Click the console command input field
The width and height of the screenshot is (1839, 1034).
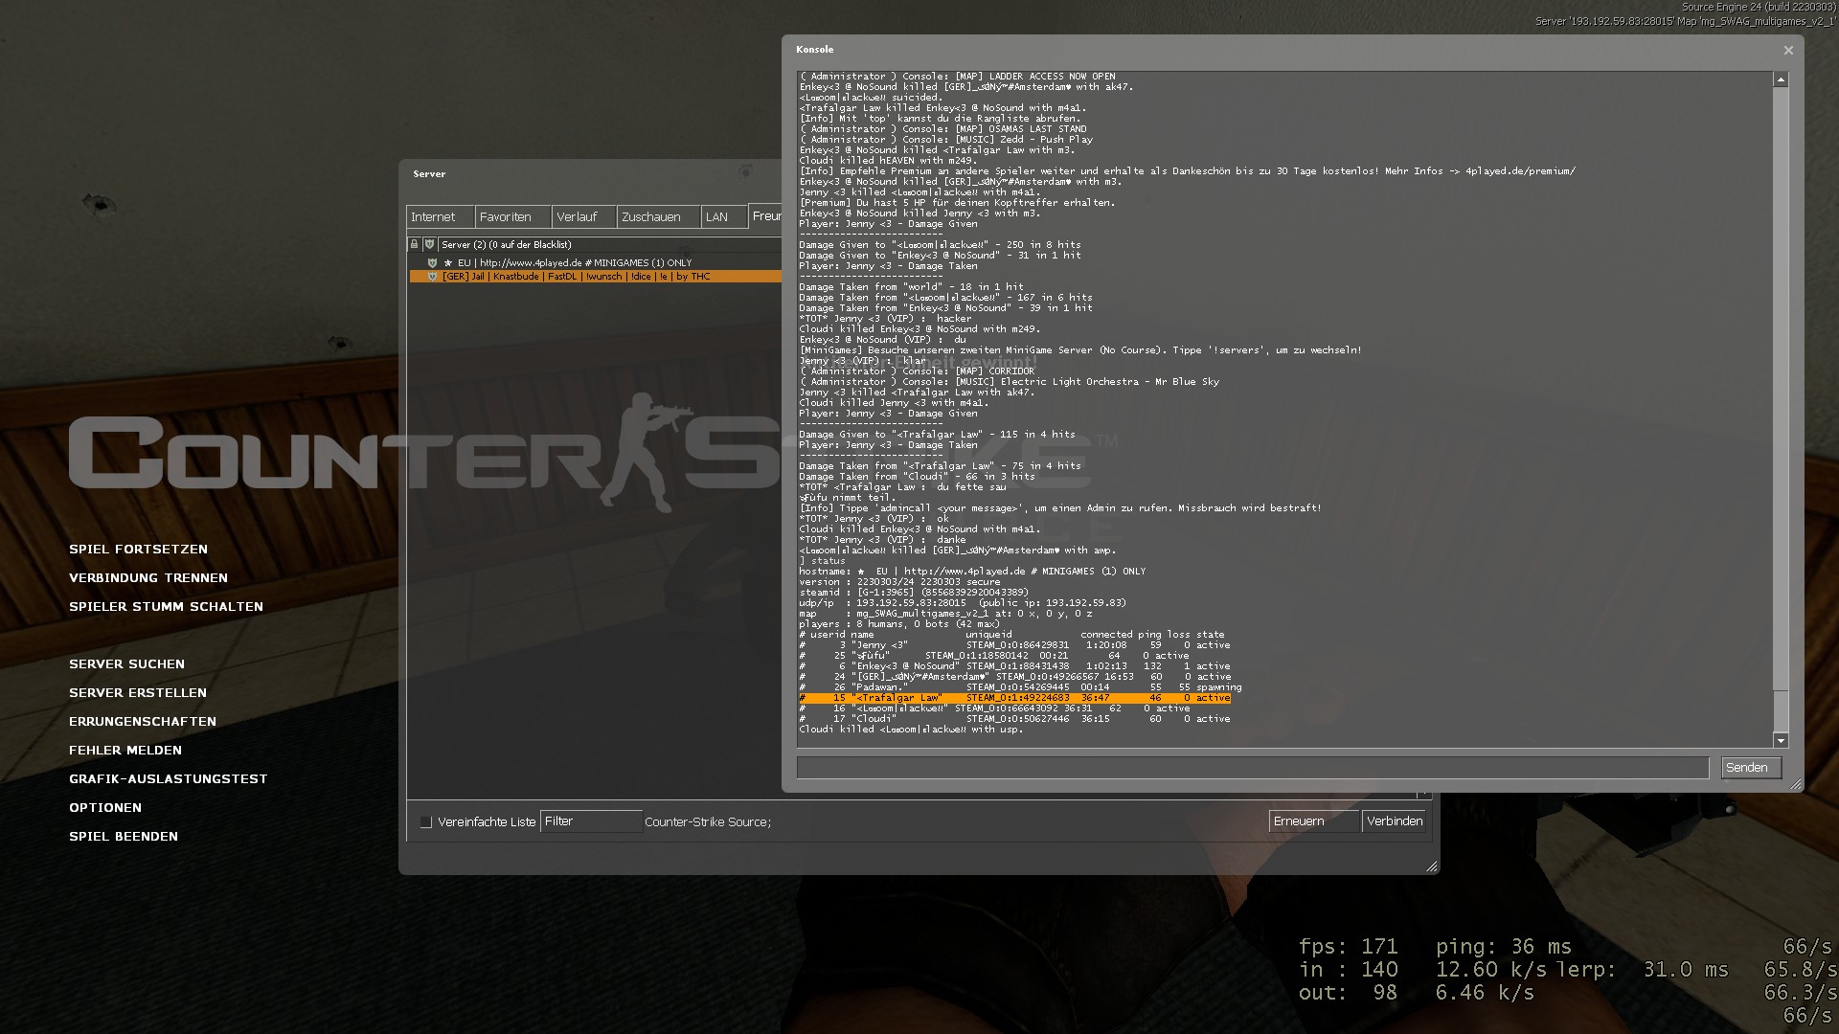1253,768
